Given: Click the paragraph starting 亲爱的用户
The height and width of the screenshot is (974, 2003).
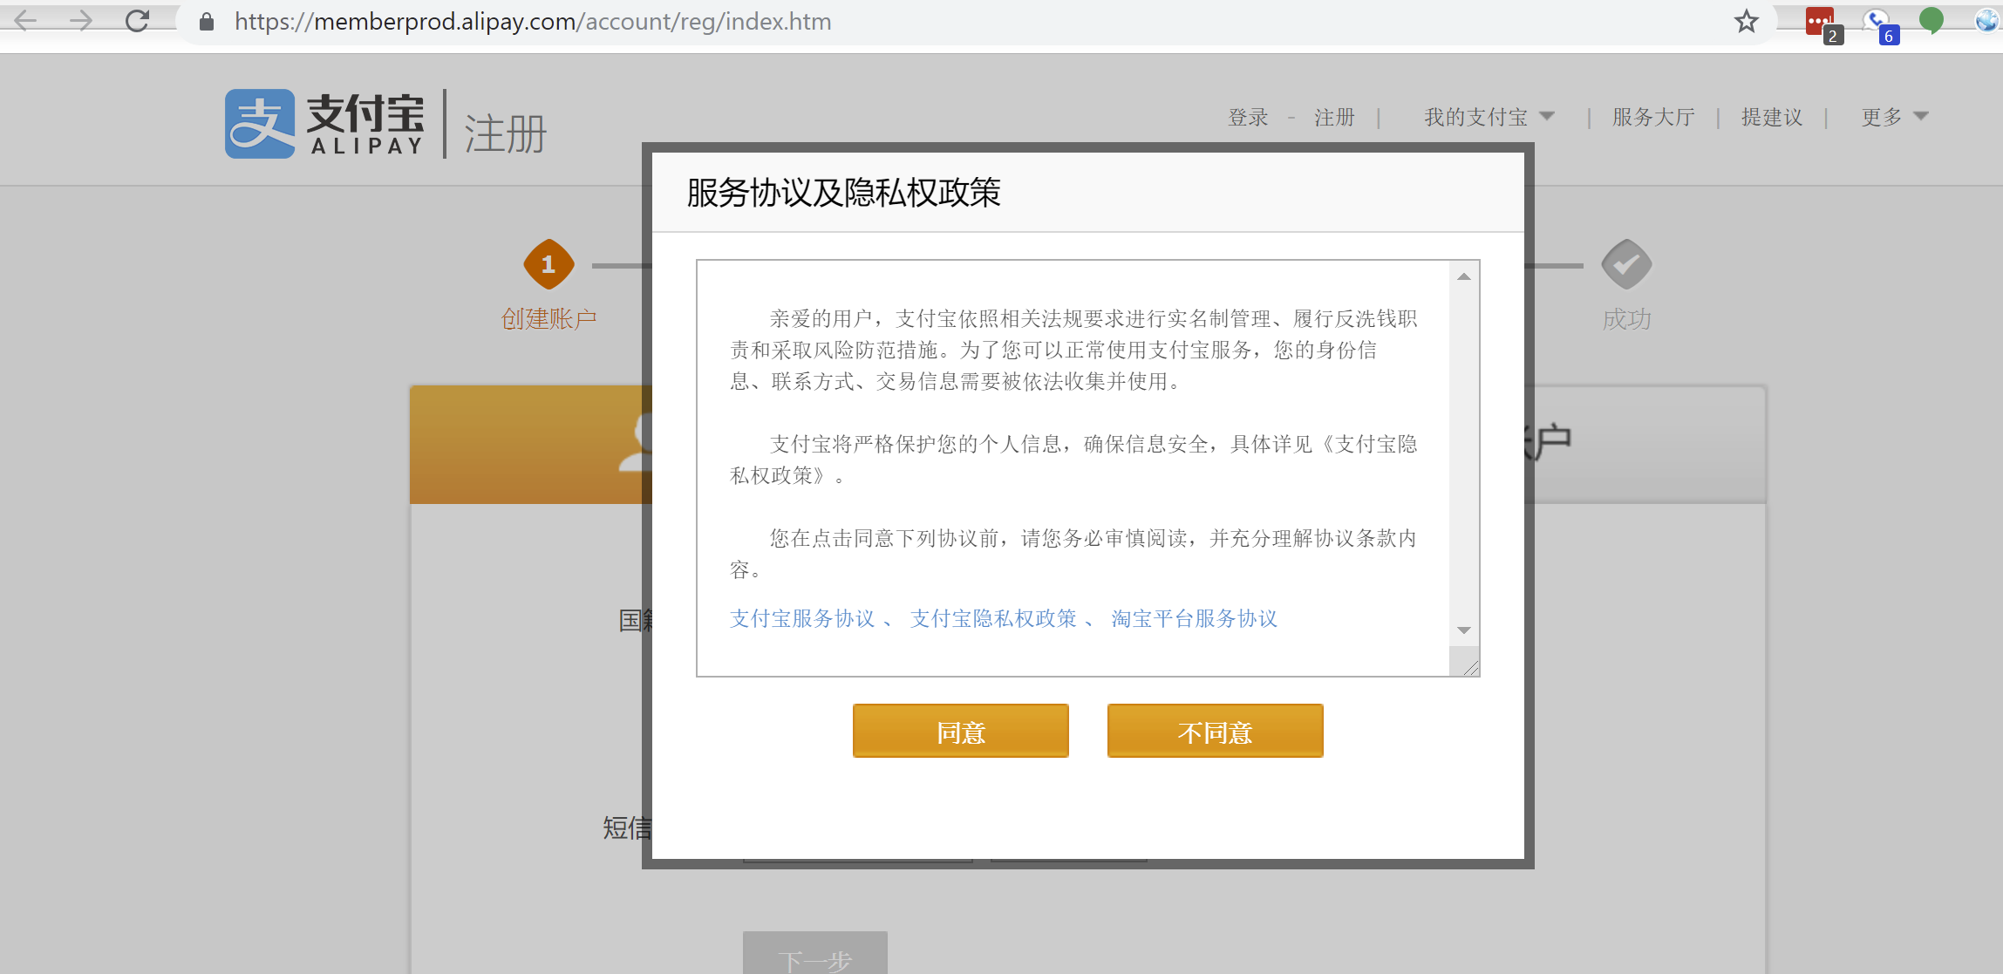Looking at the screenshot, I should [1074, 350].
